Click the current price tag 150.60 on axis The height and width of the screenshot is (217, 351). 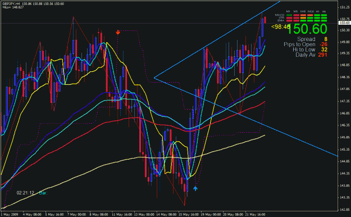coord(344,23)
